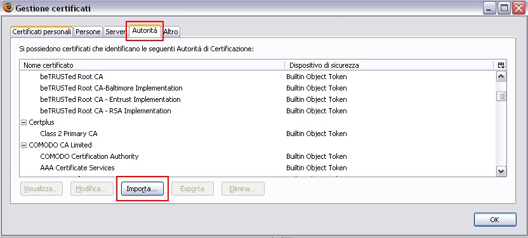The width and height of the screenshot is (528, 238).
Task: Click the scroll up arrow of the certificate list
Action: click(x=501, y=77)
